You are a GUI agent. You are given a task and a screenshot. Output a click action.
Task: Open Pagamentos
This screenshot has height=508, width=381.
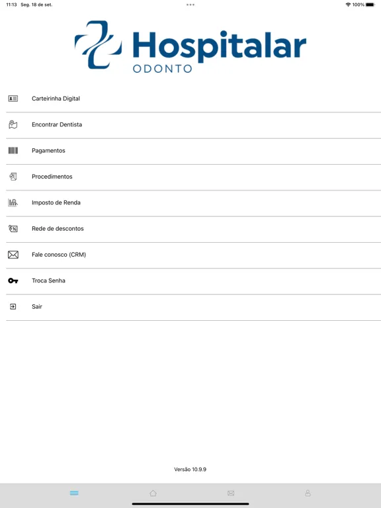click(193, 151)
